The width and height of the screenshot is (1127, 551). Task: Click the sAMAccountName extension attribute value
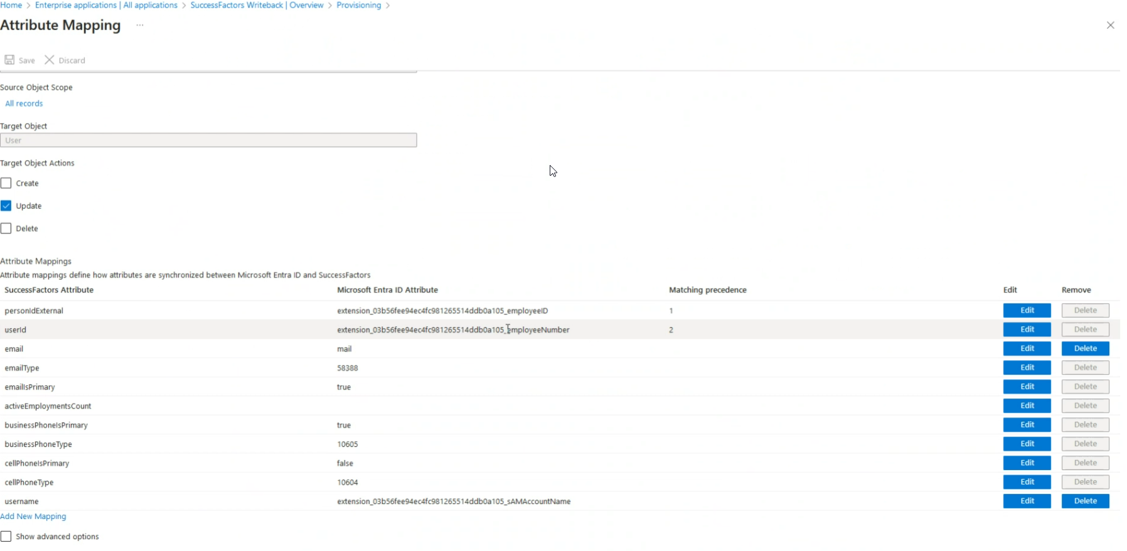[x=454, y=501]
